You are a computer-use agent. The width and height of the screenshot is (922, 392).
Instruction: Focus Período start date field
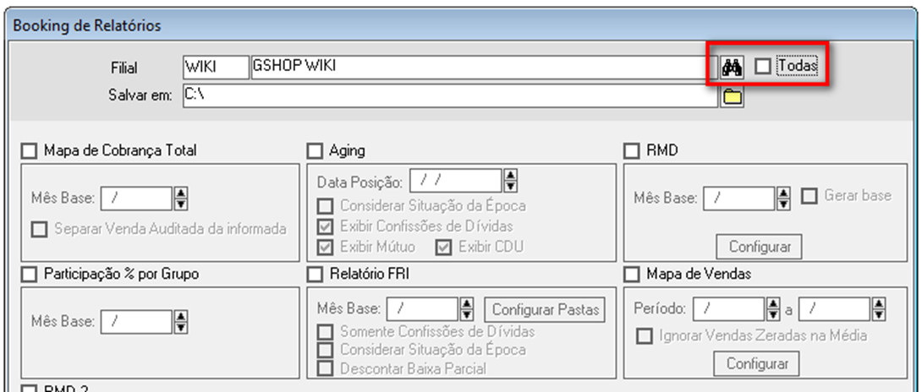[x=729, y=309]
